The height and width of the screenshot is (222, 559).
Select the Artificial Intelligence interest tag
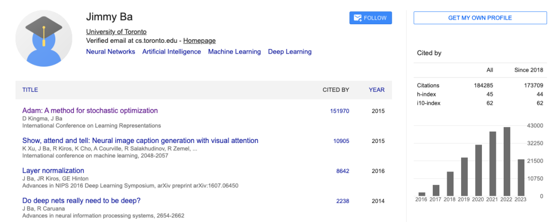click(171, 52)
